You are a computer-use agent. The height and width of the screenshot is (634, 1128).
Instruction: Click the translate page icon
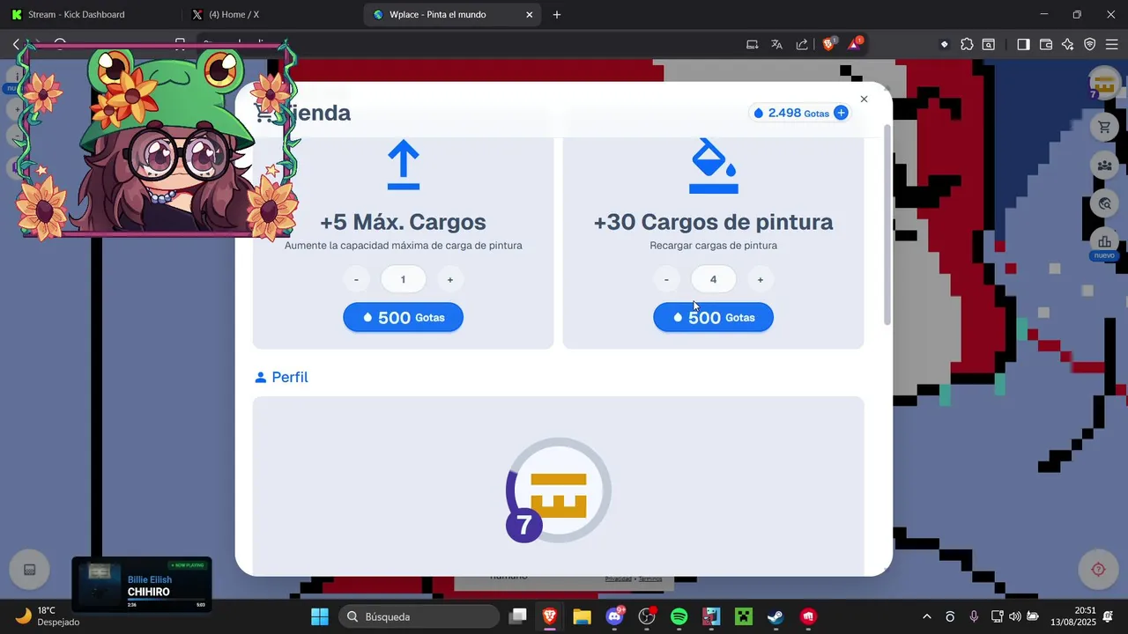click(776, 44)
